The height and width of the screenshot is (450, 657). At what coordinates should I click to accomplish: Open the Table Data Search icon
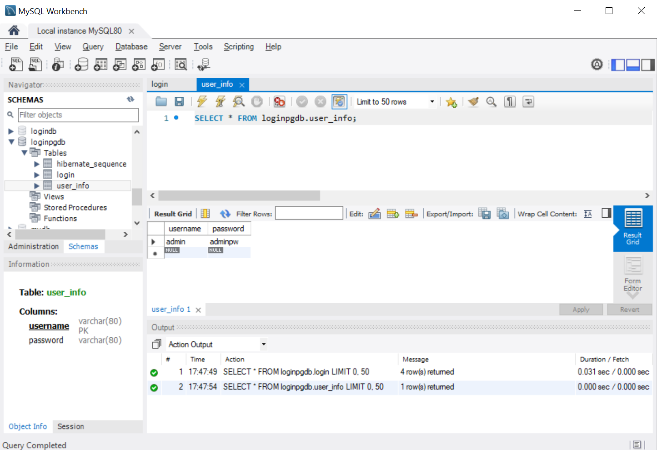181,64
